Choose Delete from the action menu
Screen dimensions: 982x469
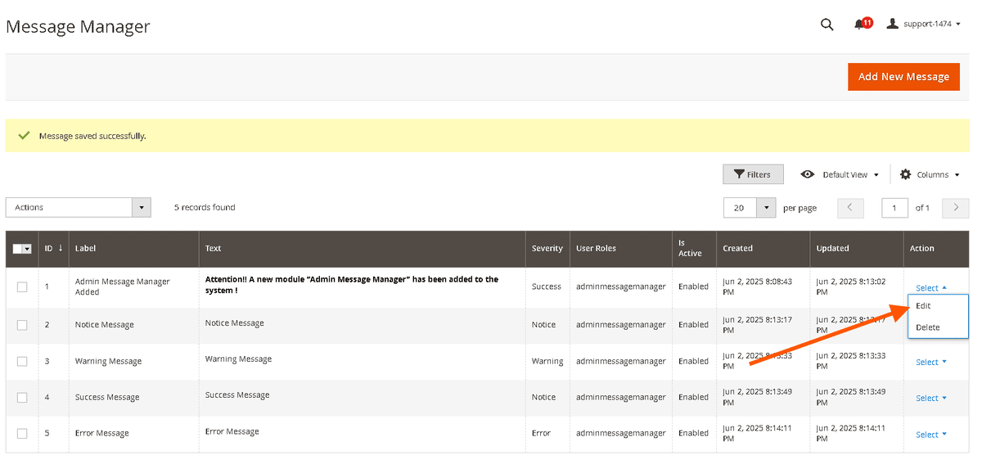[928, 327]
